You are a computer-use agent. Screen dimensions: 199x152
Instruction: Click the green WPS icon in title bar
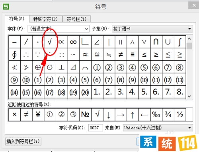coord(6,7)
